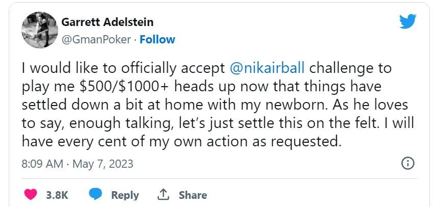Click the 3.8K like count

point(58,195)
